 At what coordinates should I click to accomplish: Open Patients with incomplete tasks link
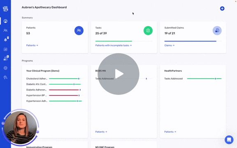(x=114, y=45)
